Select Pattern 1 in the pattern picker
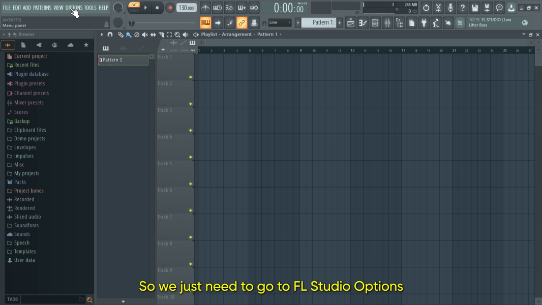 [123, 60]
